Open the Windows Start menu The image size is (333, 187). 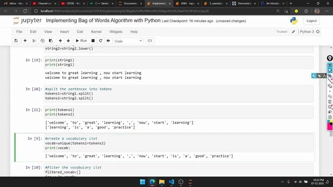(x=143, y=182)
